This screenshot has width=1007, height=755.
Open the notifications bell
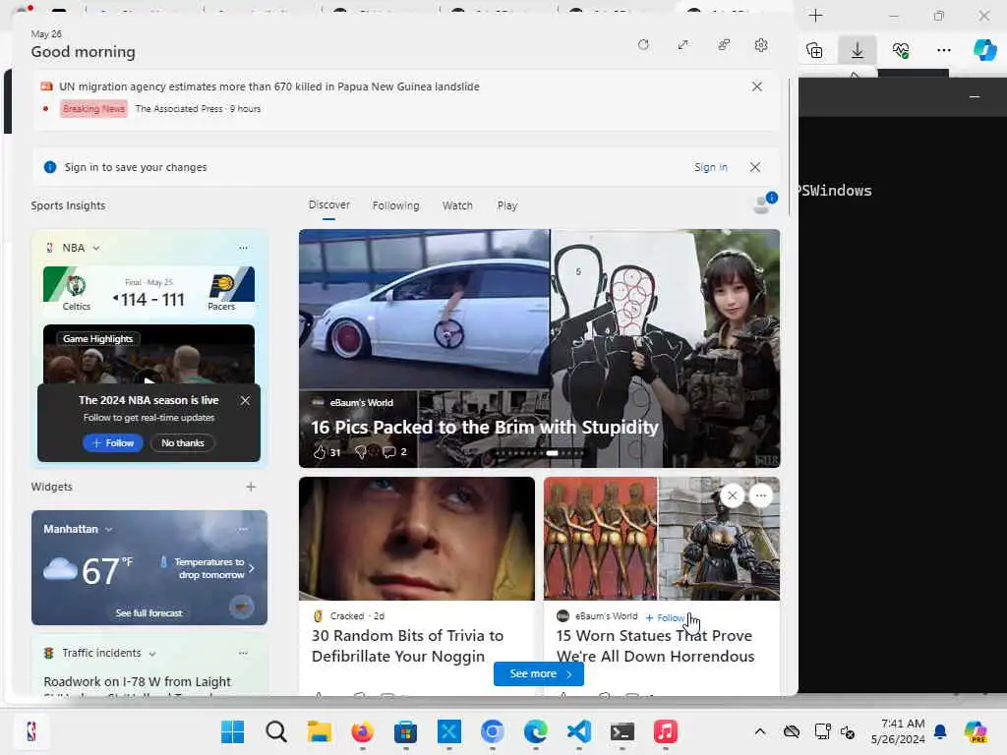pos(941,731)
